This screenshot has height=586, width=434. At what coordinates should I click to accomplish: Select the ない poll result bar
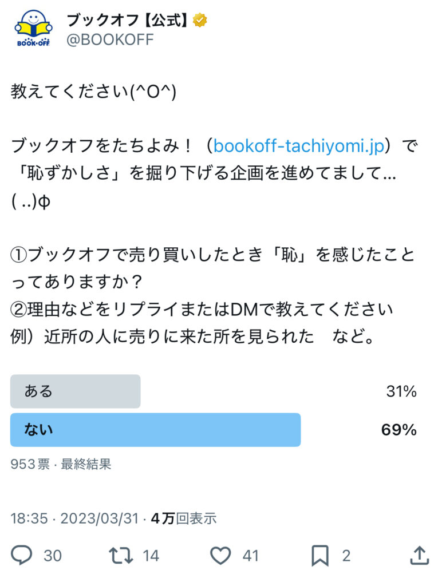point(156,430)
